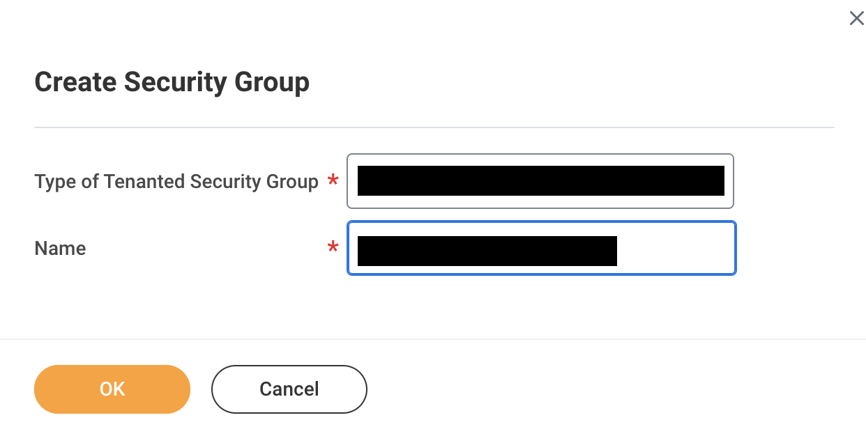The width and height of the screenshot is (866, 436).
Task: Click the divider line under the heading
Action: 434,127
